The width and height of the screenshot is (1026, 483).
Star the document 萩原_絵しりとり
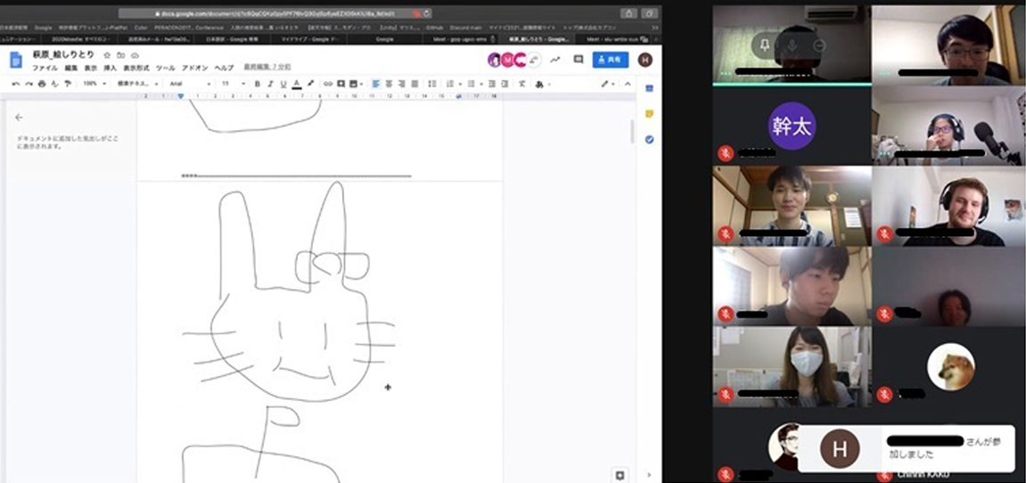[x=107, y=55]
